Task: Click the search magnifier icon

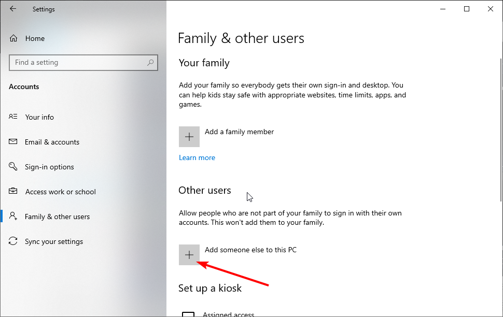Action: pyautogui.click(x=150, y=62)
